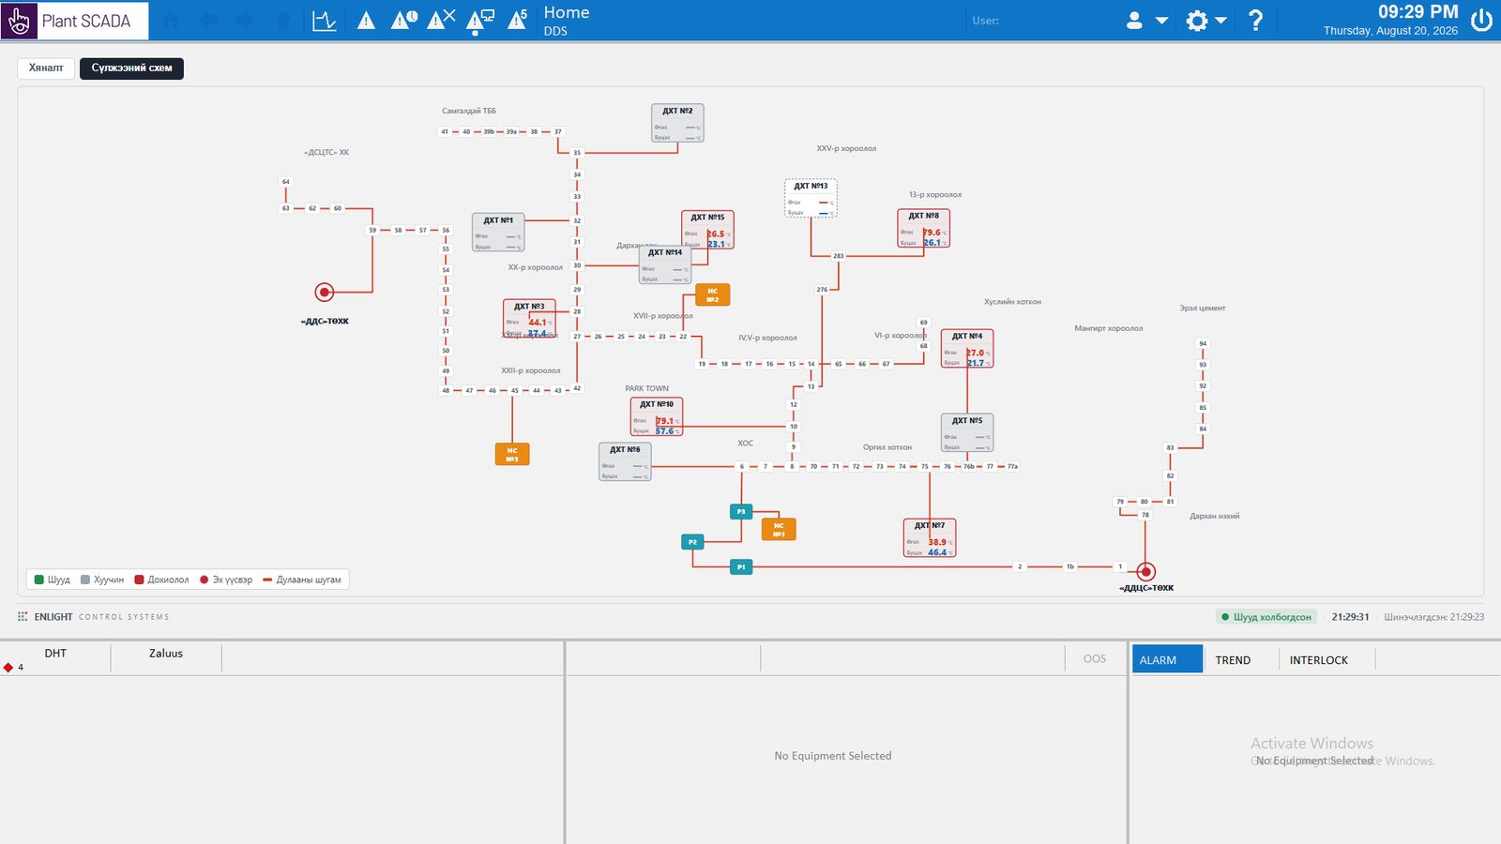
Task: Select the ДДС-ТЭХК source node circle
Action: tap(325, 292)
